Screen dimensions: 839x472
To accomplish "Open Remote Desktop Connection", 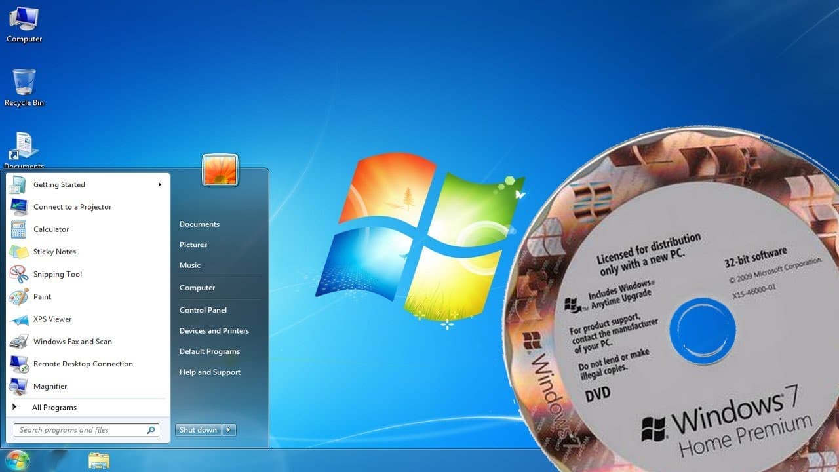I will 83,364.
